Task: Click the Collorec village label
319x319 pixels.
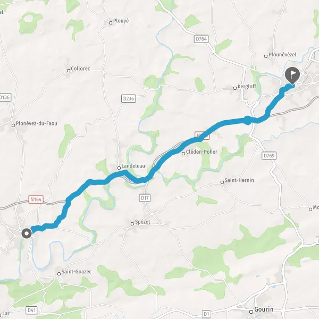Action: click(80, 69)
